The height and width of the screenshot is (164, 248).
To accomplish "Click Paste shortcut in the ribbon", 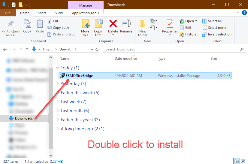I will click(x=61, y=34).
